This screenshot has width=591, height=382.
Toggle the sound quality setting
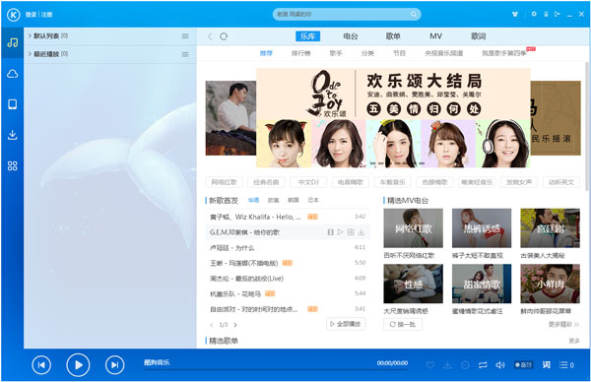524,364
